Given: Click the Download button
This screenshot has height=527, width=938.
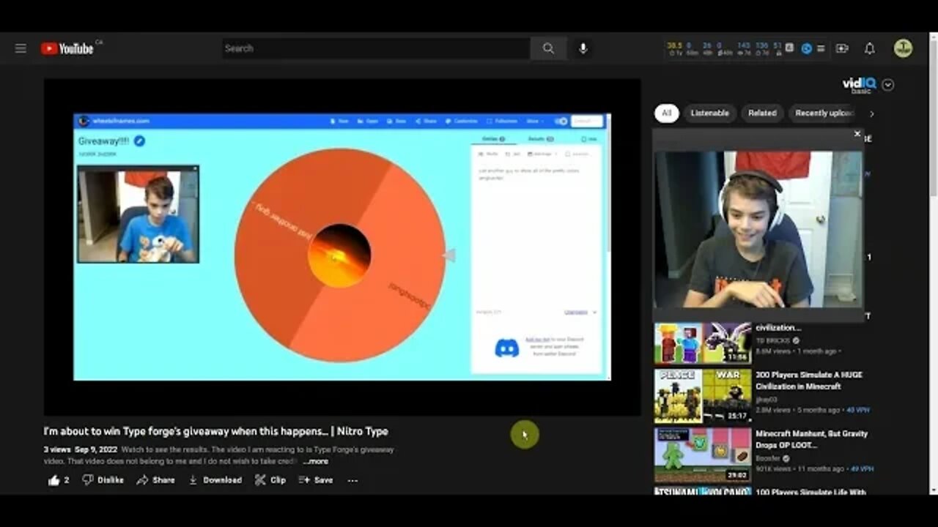Looking at the screenshot, I should (x=215, y=480).
